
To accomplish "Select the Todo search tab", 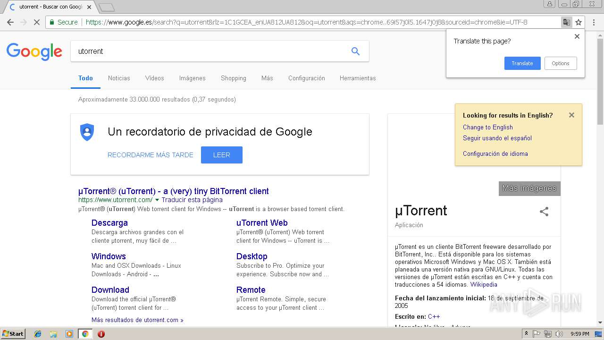I will pyautogui.click(x=85, y=78).
